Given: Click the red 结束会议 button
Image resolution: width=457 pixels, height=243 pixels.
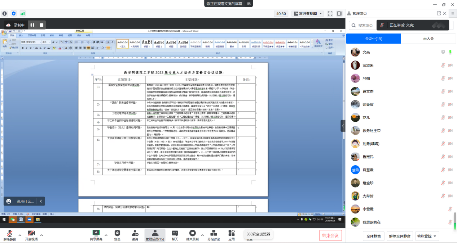Looking at the screenshot, I should pyautogui.click(x=330, y=235).
